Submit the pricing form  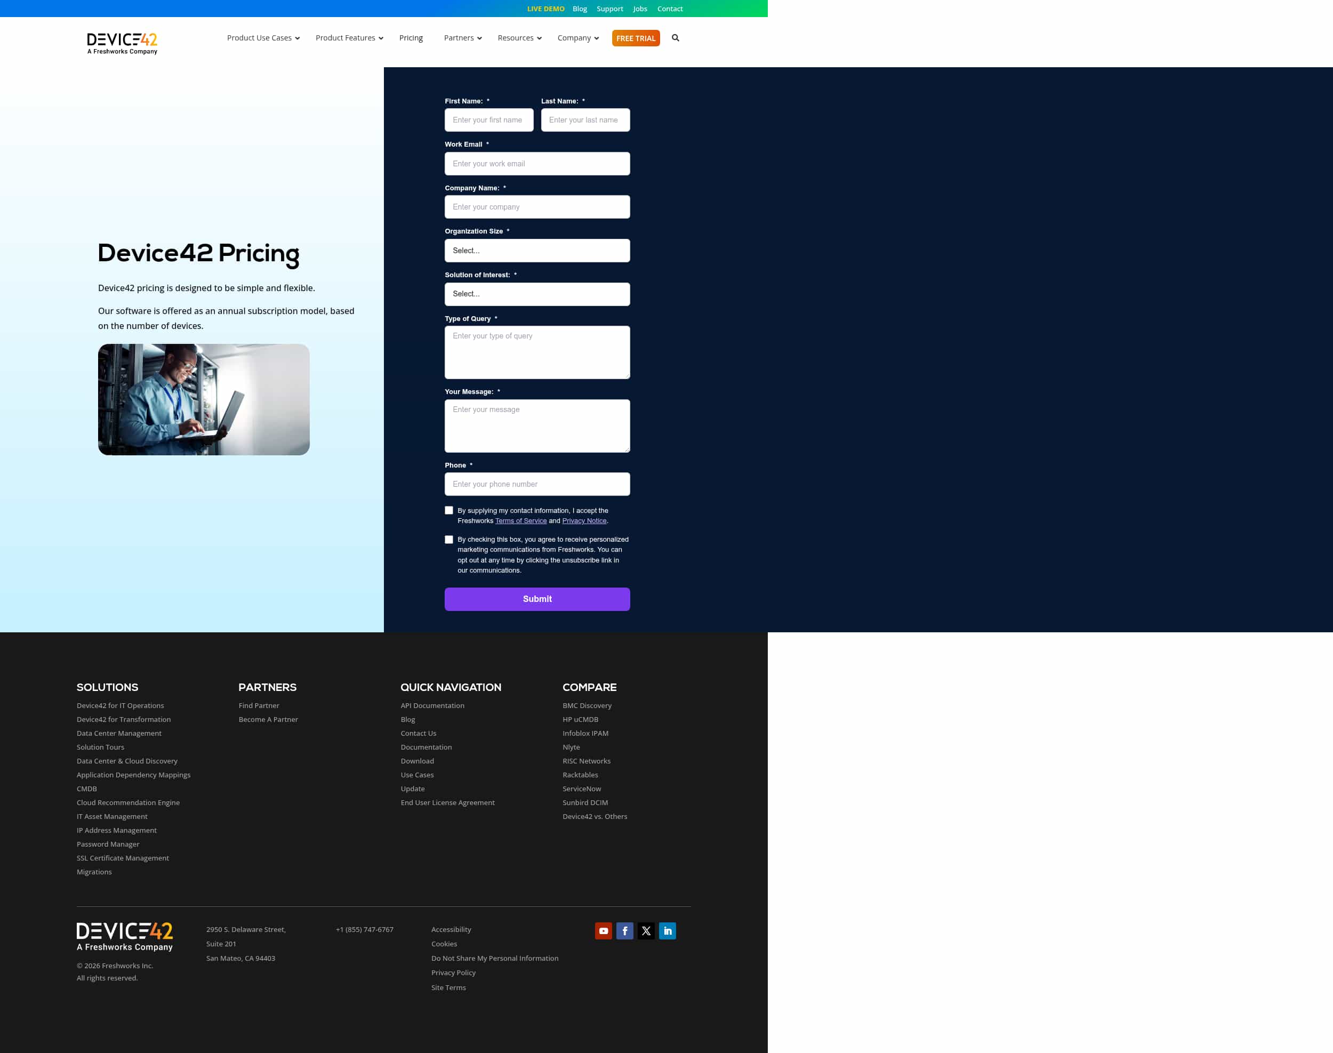click(x=537, y=599)
